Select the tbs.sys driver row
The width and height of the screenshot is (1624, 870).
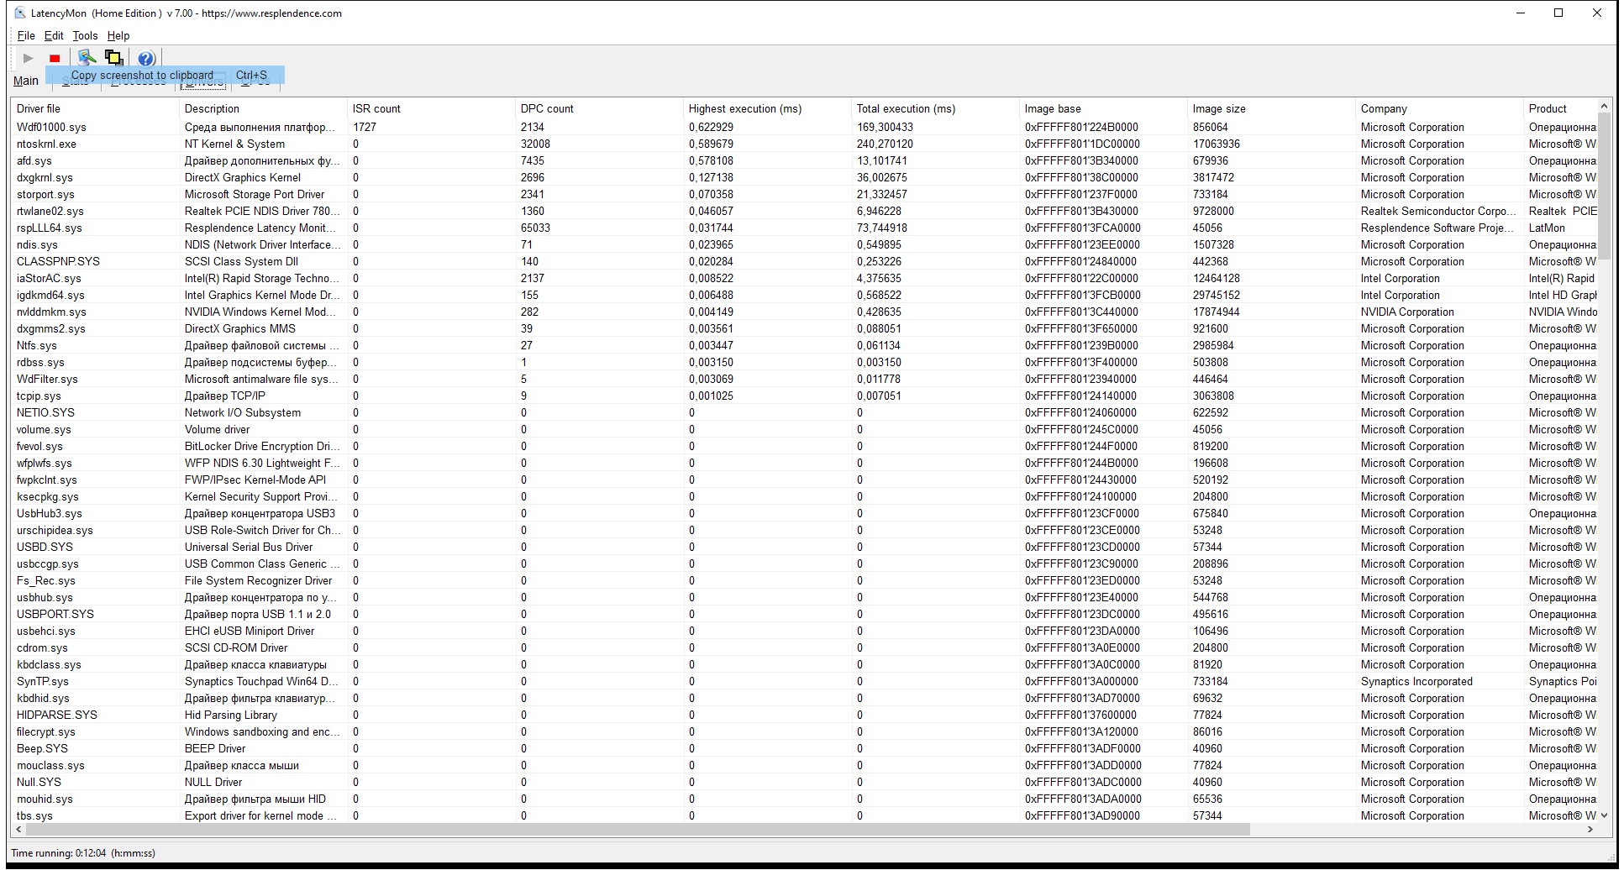[804, 815]
